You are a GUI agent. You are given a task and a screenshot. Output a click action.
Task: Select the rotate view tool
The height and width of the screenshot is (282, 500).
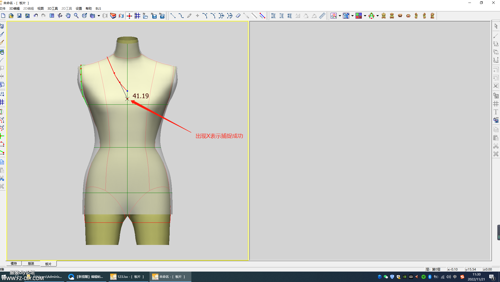(x=60, y=16)
